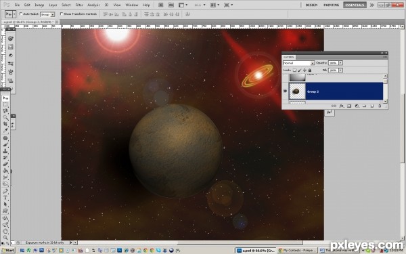Select the Pen tool
Image resolution: width=406 pixels, height=254 pixels.
5,191
